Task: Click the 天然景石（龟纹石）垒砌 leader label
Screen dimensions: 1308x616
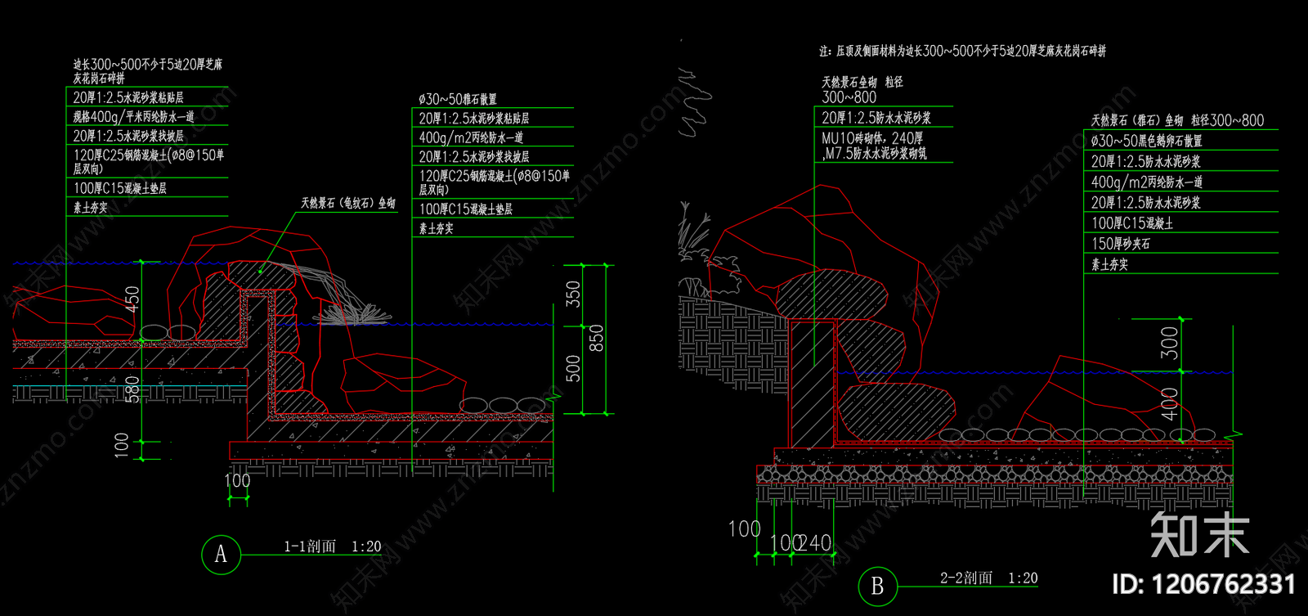Action: tap(347, 203)
